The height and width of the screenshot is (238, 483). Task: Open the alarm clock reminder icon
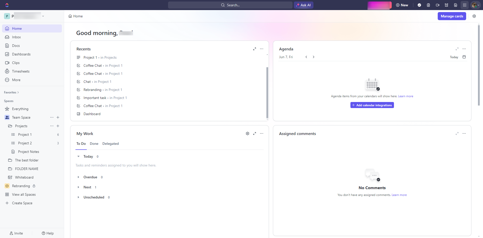point(447,5)
